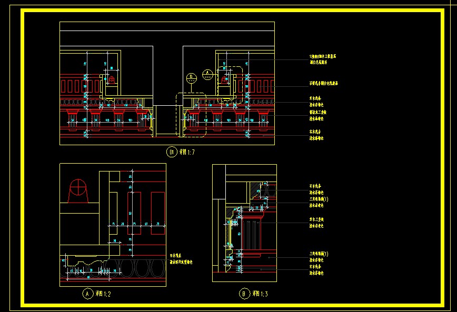The height and width of the screenshot is (312, 457).
Task: Select the 详图 1:3 scale title
Action: 260,294
